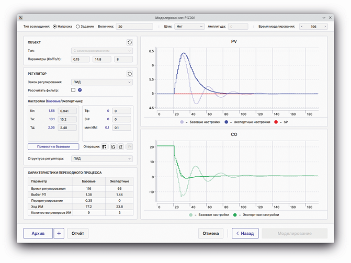Image resolution: width=351 pixels, height=263 pixels.
Task: Click the Привести к базовым button
Action: pos(53,147)
